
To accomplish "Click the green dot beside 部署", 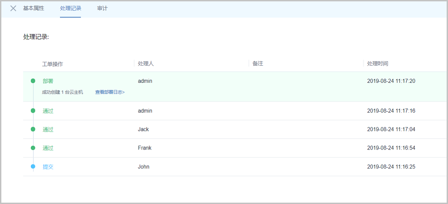I will click(33, 81).
